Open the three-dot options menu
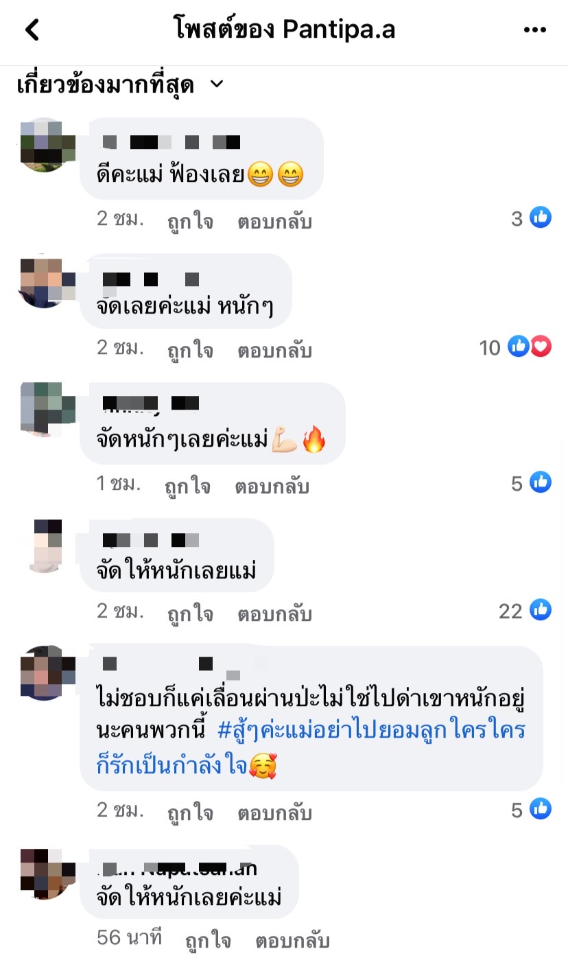The width and height of the screenshot is (568, 960). pyautogui.click(x=534, y=30)
